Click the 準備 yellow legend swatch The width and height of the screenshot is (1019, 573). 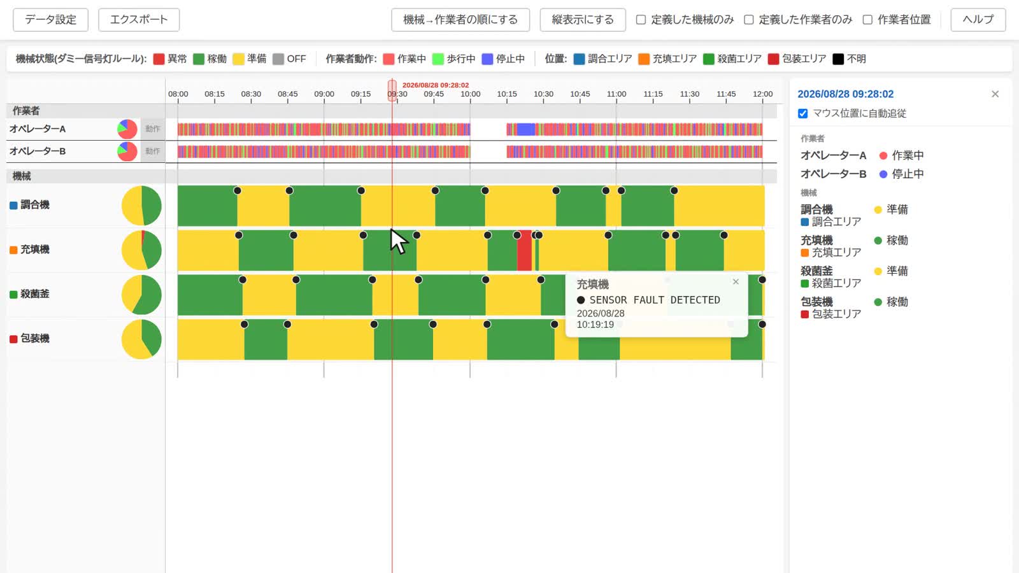[239, 59]
